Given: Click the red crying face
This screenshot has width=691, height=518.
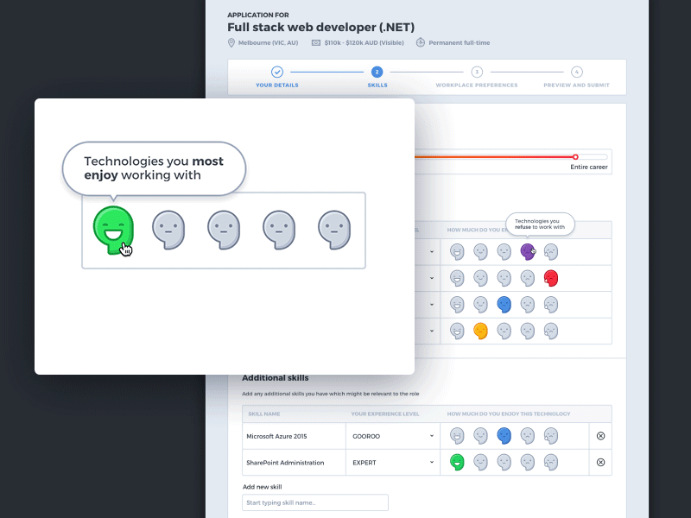Looking at the screenshot, I should [551, 278].
